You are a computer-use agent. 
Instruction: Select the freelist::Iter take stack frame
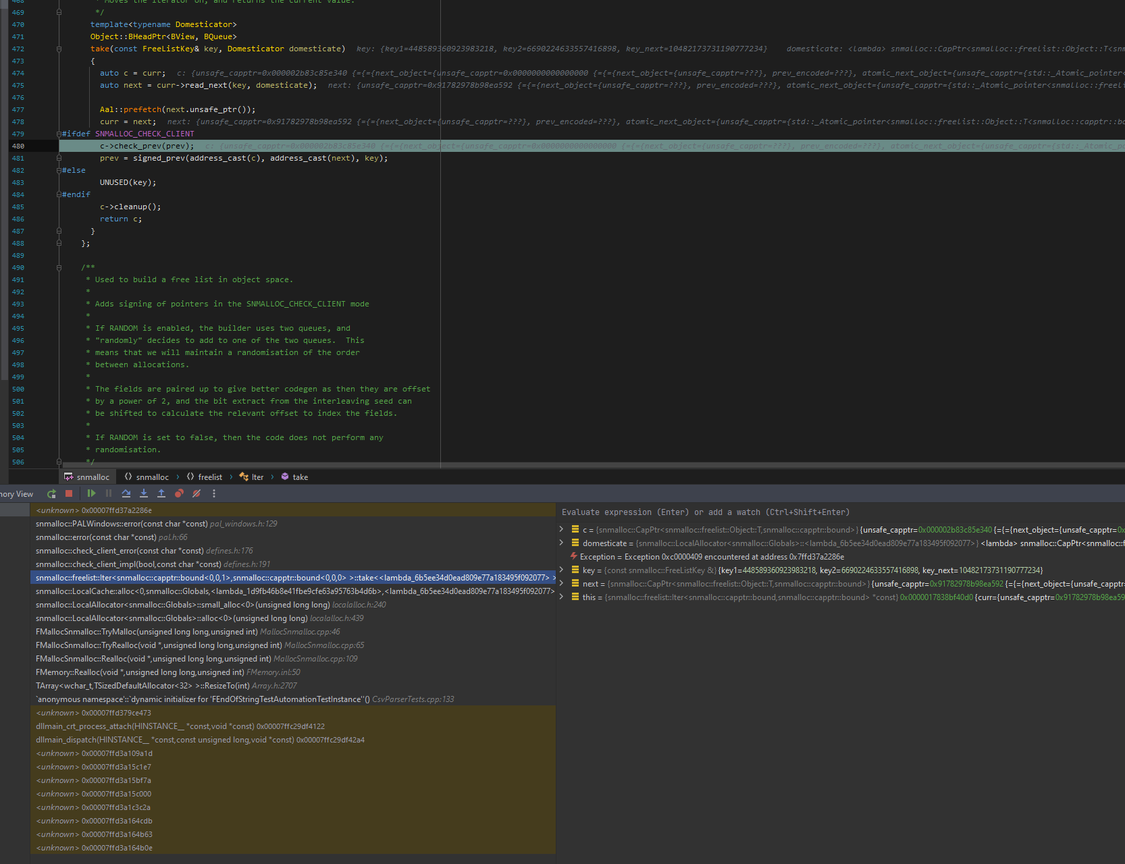293,578
